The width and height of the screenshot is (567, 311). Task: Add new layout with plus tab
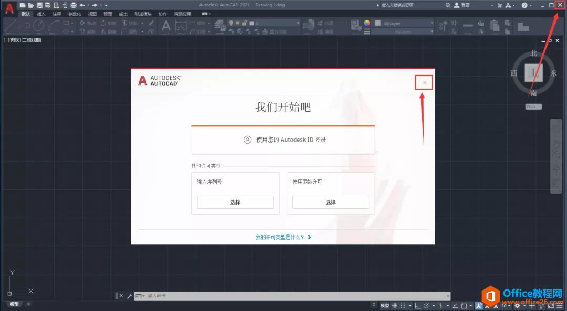[x=28, y=304]
